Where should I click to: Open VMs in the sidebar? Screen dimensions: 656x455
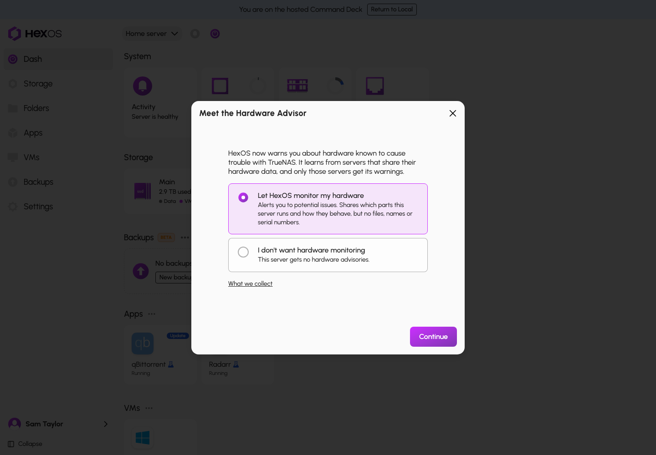pos(58,157)
